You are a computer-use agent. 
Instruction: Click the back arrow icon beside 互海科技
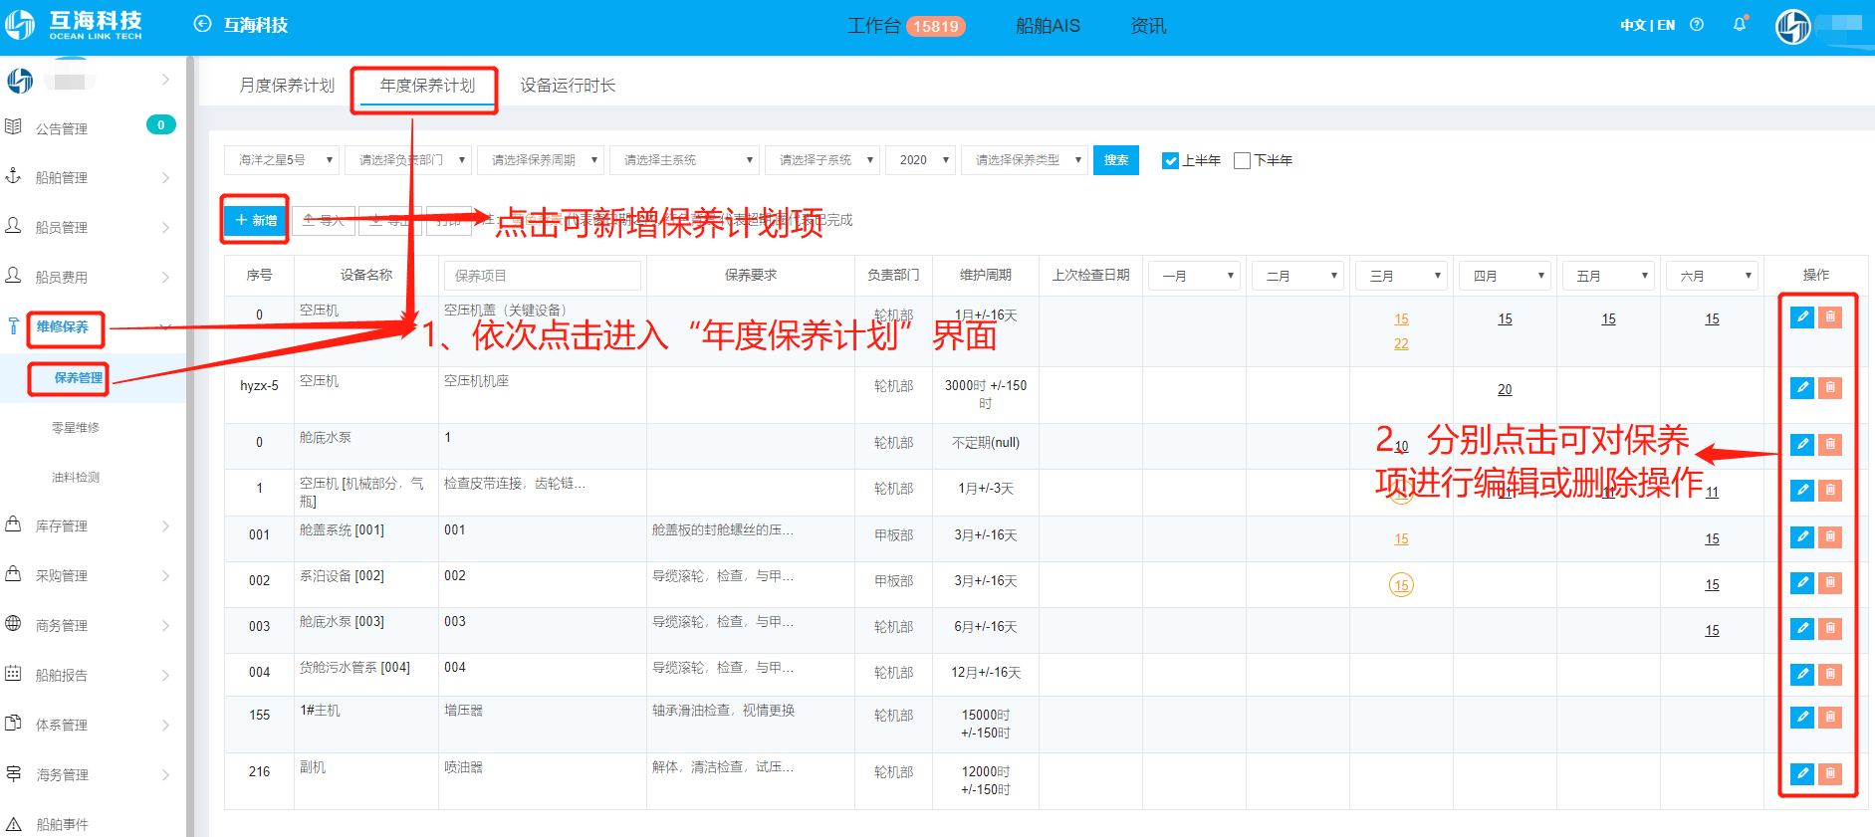(202, 24)
